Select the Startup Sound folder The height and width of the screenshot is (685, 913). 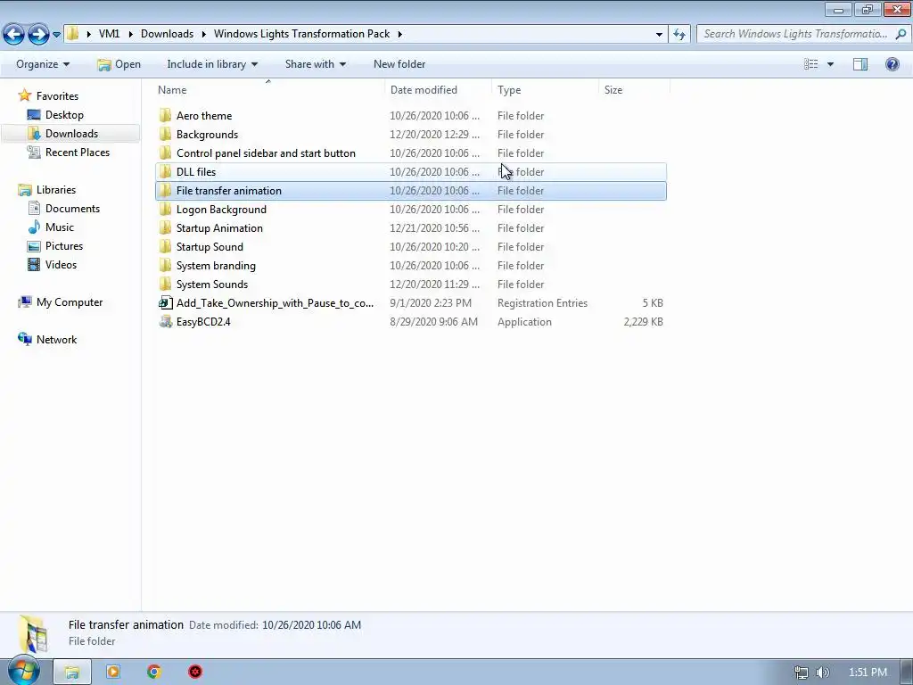[x=411, y=247]
